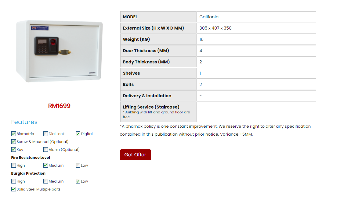Uncheck the Digital feature checkbox

(x=78, y=134)
